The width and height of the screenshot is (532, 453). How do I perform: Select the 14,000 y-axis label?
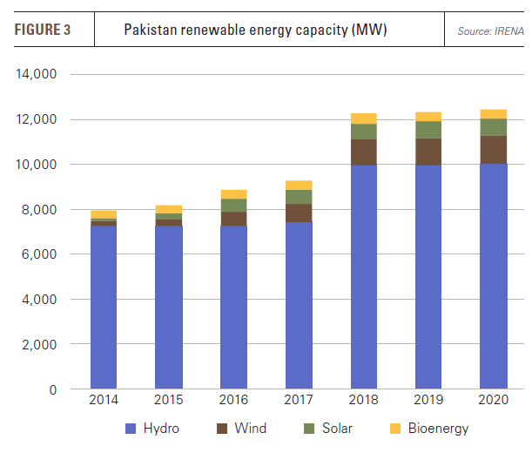[37, 75]
